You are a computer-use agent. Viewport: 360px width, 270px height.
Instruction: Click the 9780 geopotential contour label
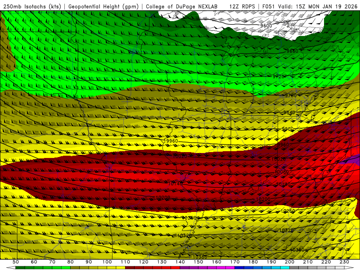tap(291, 95)
